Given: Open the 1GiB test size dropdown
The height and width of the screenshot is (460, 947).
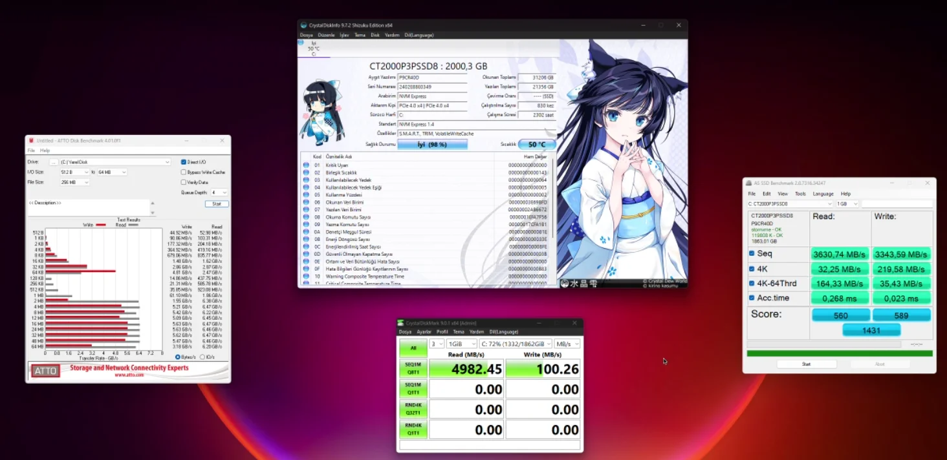Looking at the screenshot, I should coord(462,344).
